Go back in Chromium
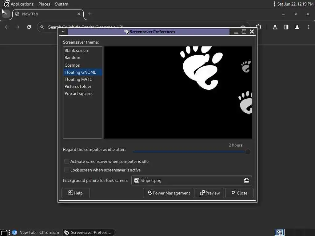 7,27
